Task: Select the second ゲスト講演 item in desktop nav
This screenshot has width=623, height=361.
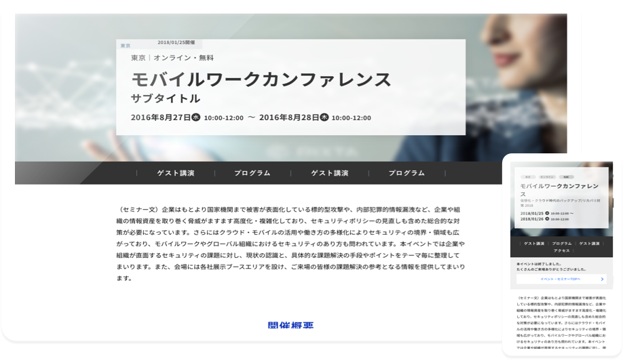Action: click(330, 173)
